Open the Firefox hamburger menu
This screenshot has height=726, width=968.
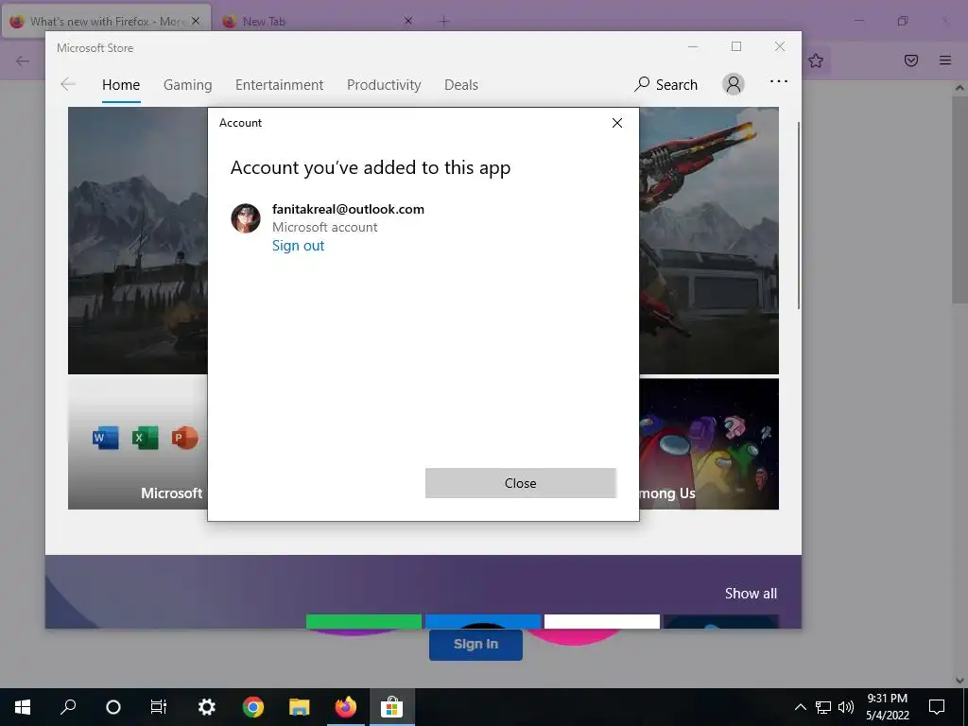[x=945, y=60]
